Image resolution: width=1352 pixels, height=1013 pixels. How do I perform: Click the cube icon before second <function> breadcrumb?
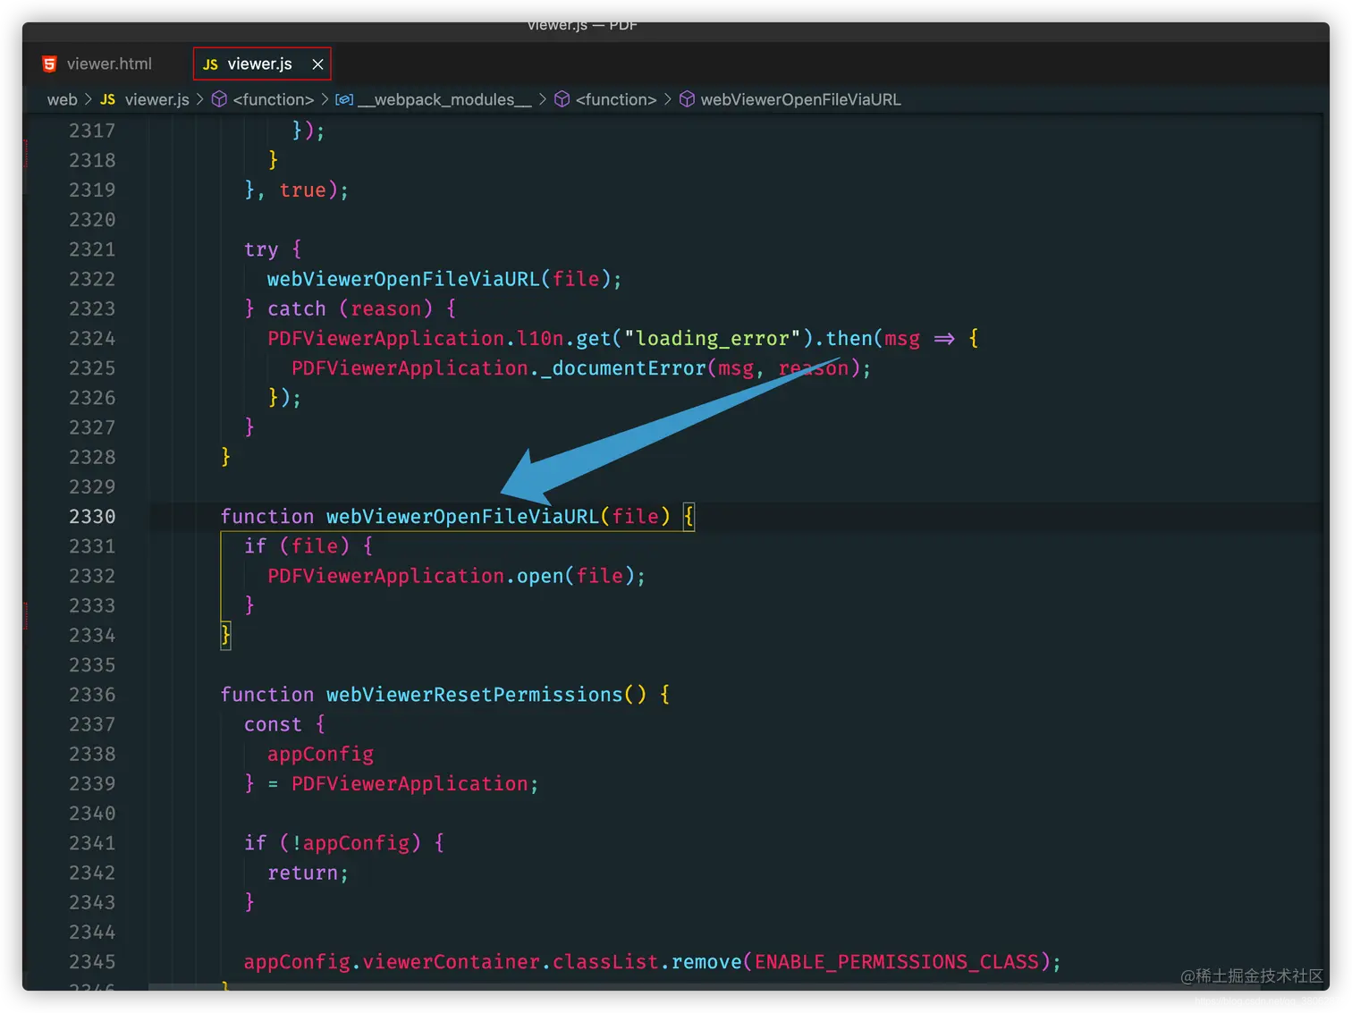pos(562,99)
